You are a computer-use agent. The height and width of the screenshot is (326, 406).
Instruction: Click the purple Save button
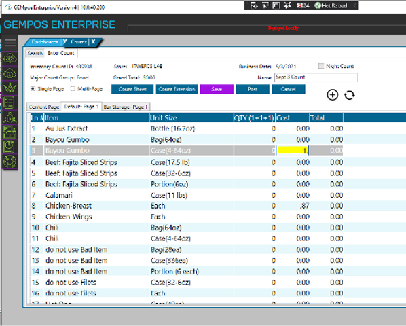click(217, 89)
